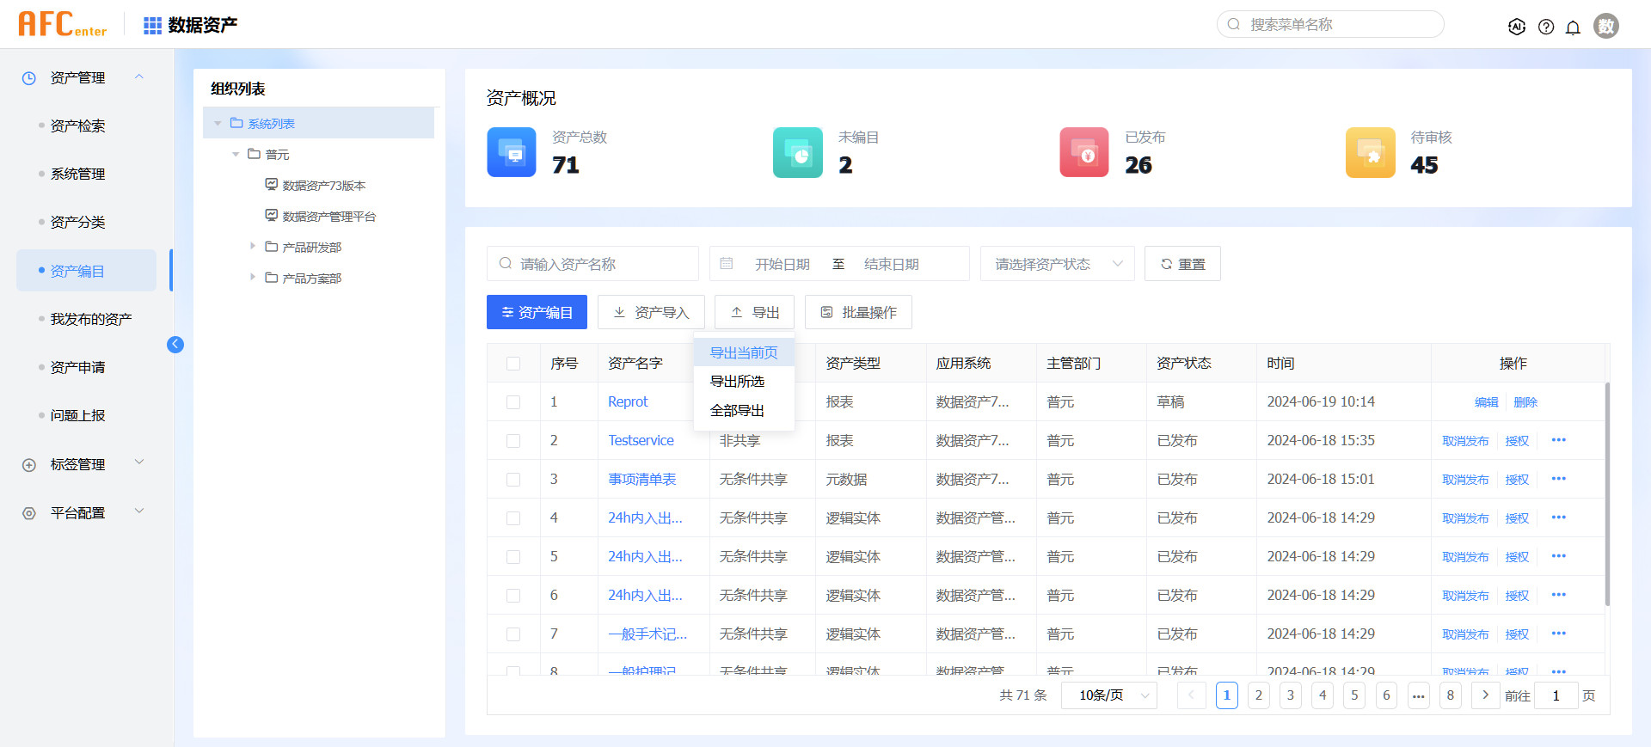Click the calendar icon in date range

pyautogui.click(x=727, y=264)
